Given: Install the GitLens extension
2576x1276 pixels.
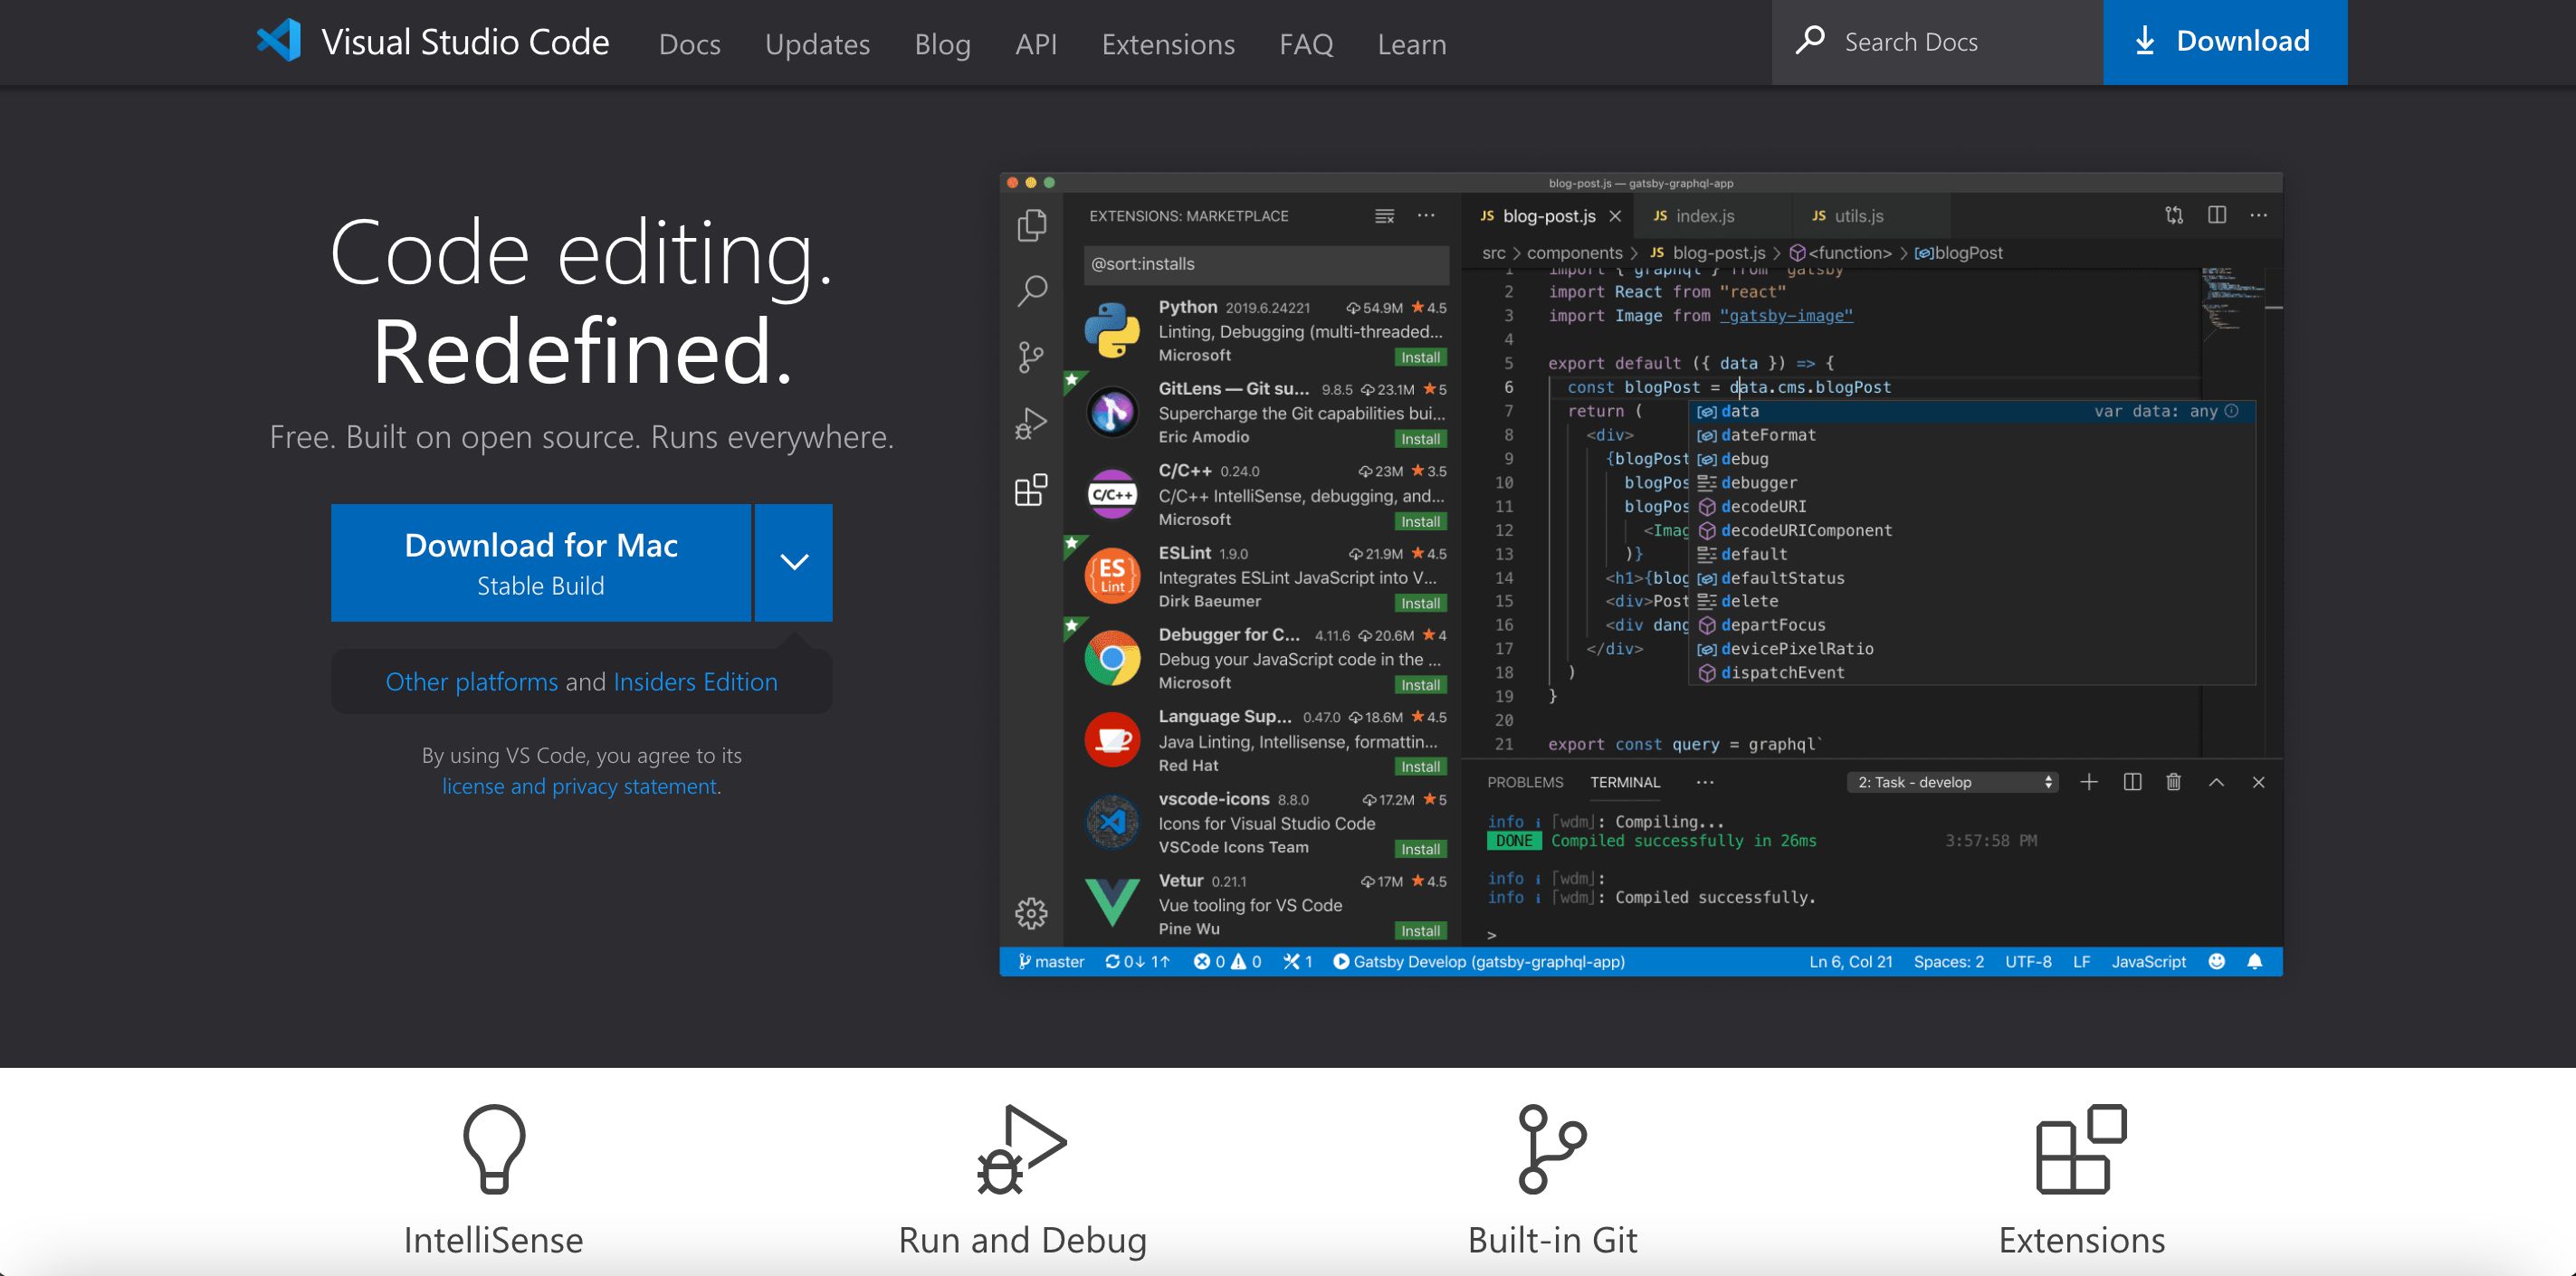Looking at the screenshot, I should (1420, 440).
